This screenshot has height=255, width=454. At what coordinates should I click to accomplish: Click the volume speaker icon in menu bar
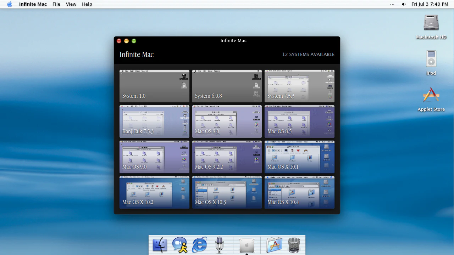coord(404,4)
